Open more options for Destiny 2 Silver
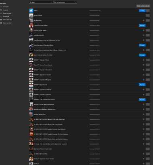 [x=148, y=15]
